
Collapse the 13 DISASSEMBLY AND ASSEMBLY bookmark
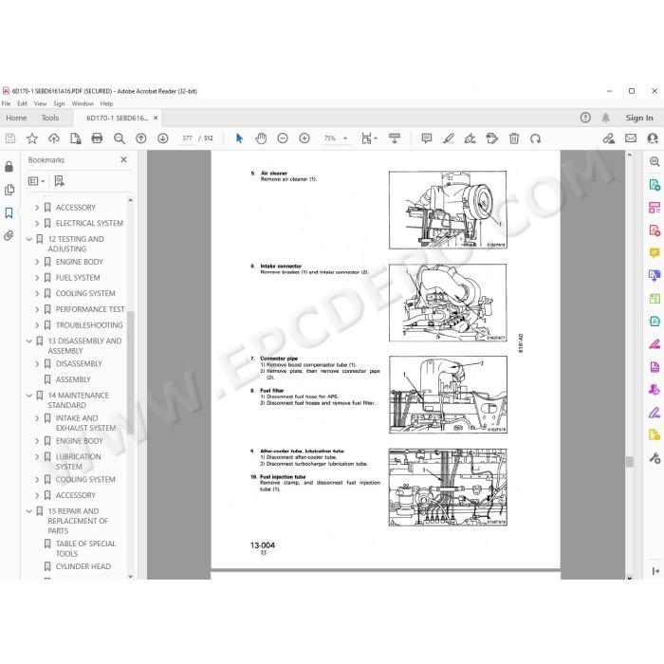click(29, 341)
